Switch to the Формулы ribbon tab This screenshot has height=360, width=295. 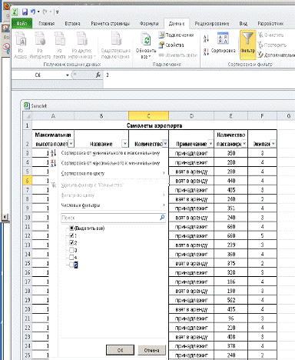tap(149, 23)
